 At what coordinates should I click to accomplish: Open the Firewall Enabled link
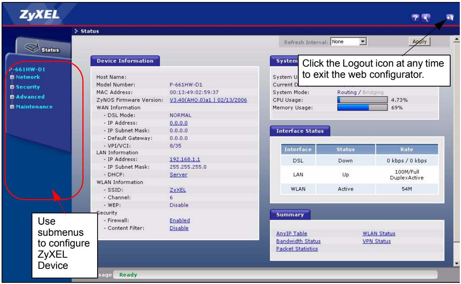pos(180,221)
